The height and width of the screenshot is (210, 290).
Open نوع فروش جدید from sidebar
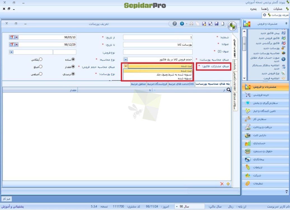pos(273,73)
